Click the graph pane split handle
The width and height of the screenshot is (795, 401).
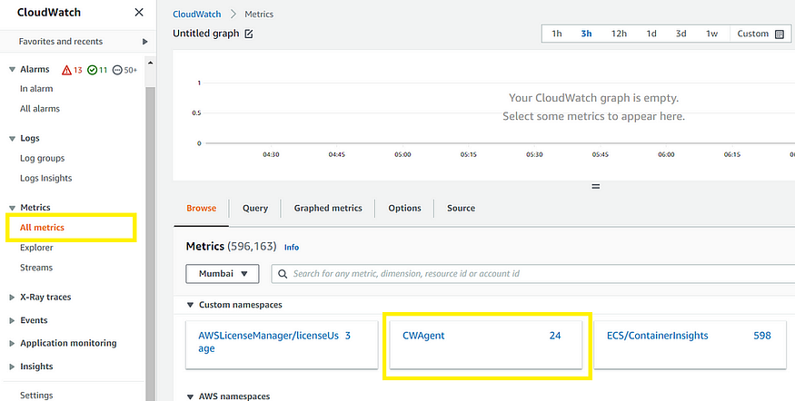[x=596, y=186]
